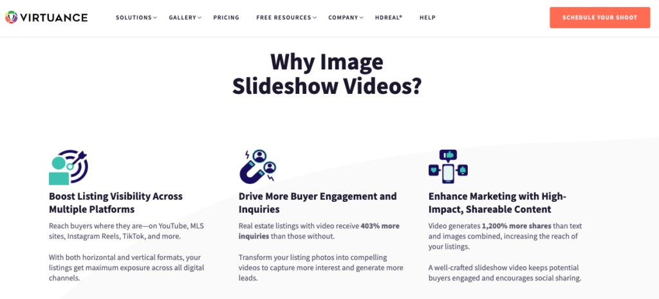Click 'A well-crafted slideshow video' paragraph
The width and height of the screenshot is (659, 299).
tap(505, 273)
